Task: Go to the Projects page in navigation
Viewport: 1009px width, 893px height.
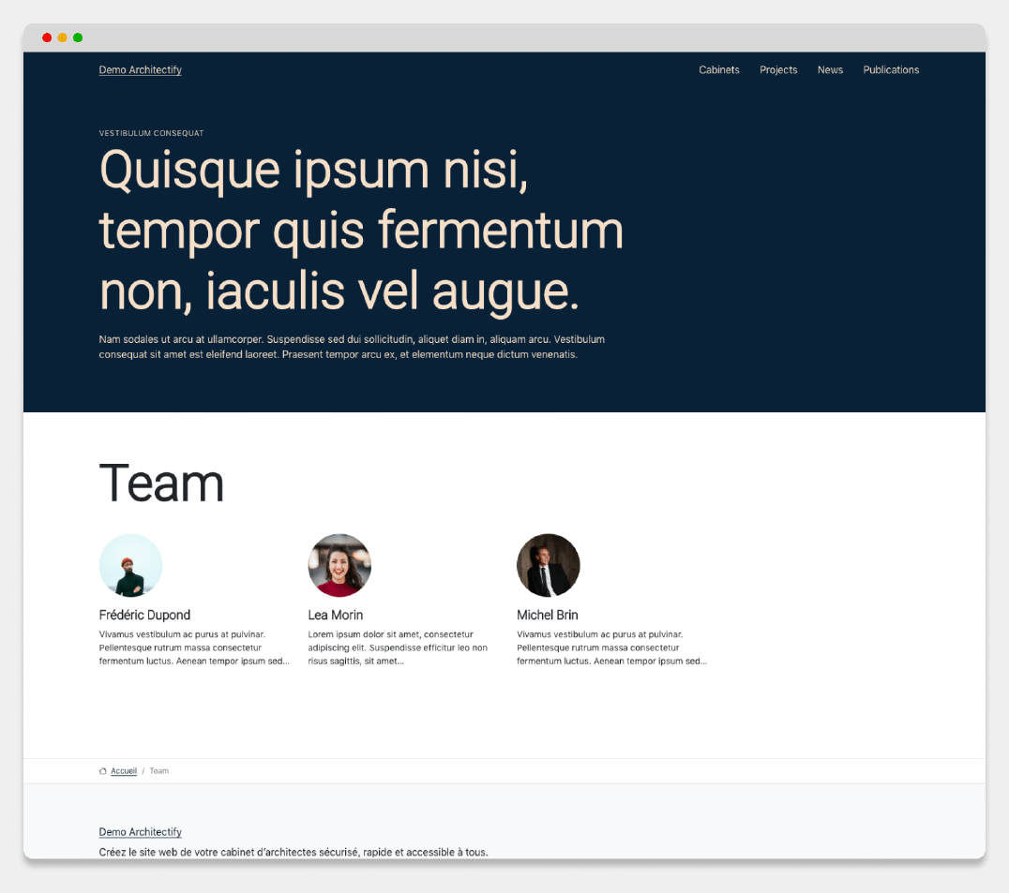Action: [x=778, y=70]
